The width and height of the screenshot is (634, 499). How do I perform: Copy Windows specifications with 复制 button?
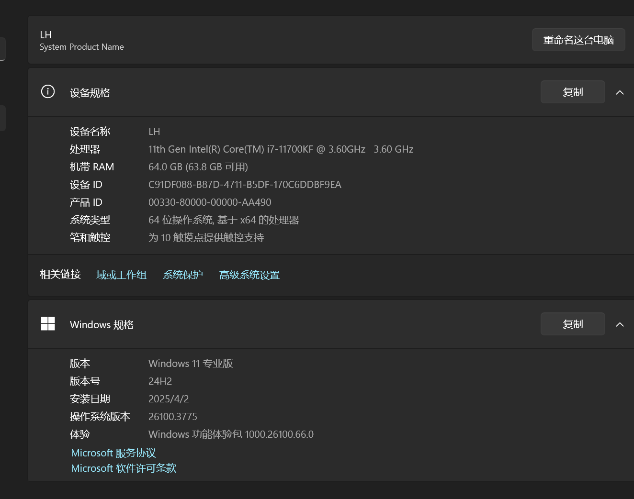[x=573, y=324]
